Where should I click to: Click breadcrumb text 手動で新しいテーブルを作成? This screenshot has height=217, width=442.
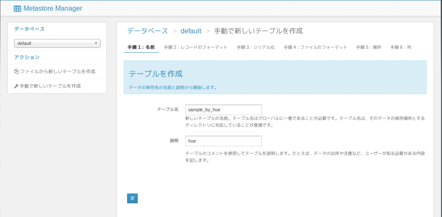tap(259, 31)
